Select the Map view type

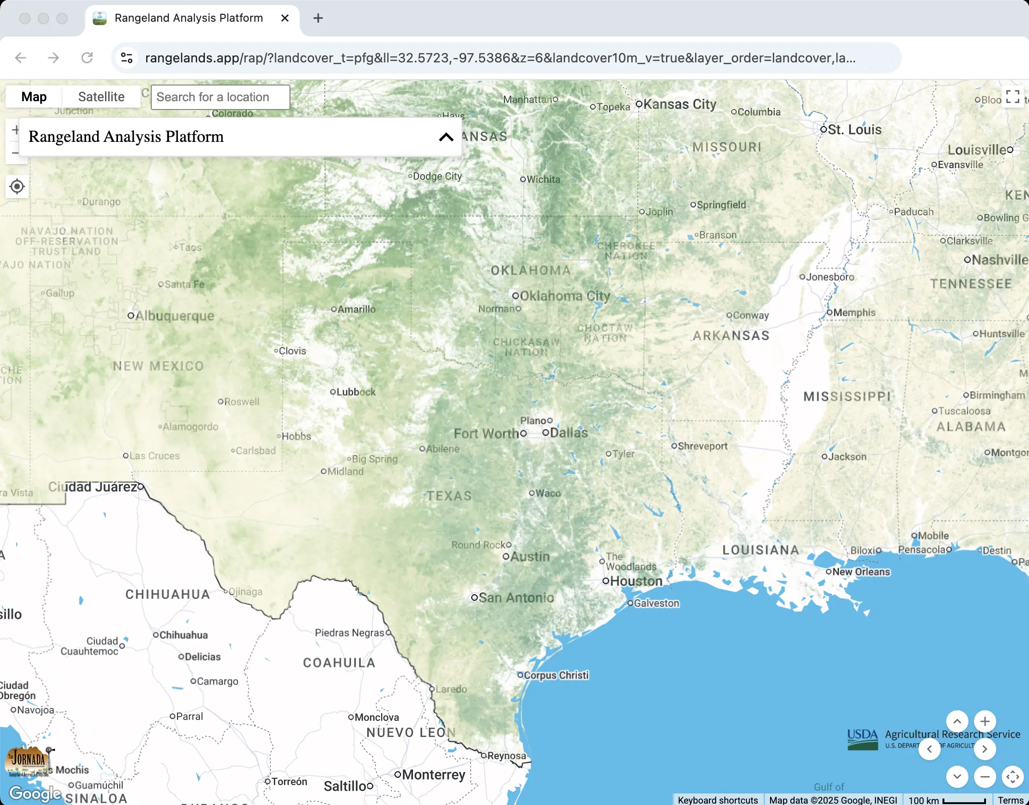(x=34, y=97)
